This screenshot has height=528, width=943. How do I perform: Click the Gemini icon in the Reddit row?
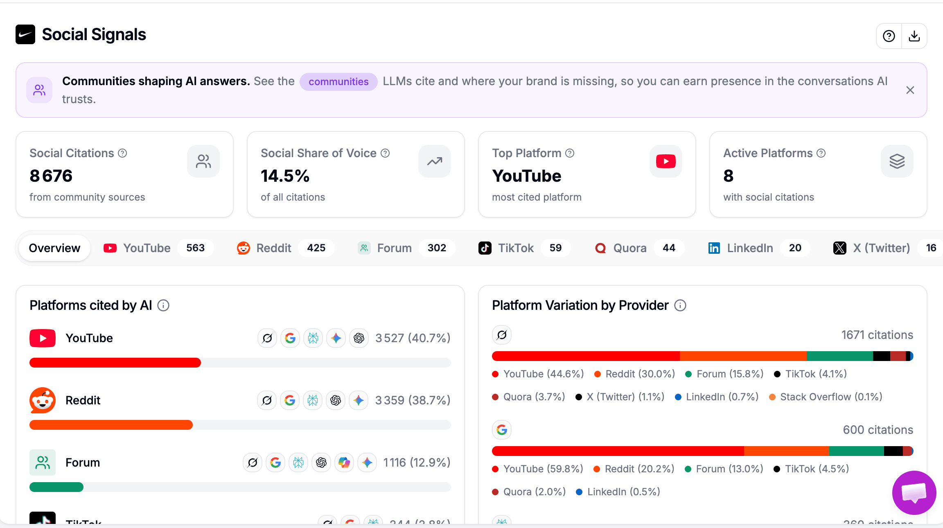(x=359, y=400)
